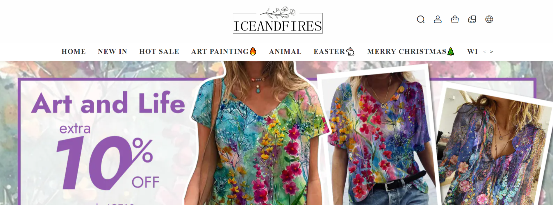
Task: Select the HOME menu item
Action: coord(74,51)
